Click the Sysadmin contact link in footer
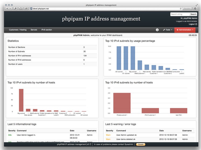 tap(129, 144)
